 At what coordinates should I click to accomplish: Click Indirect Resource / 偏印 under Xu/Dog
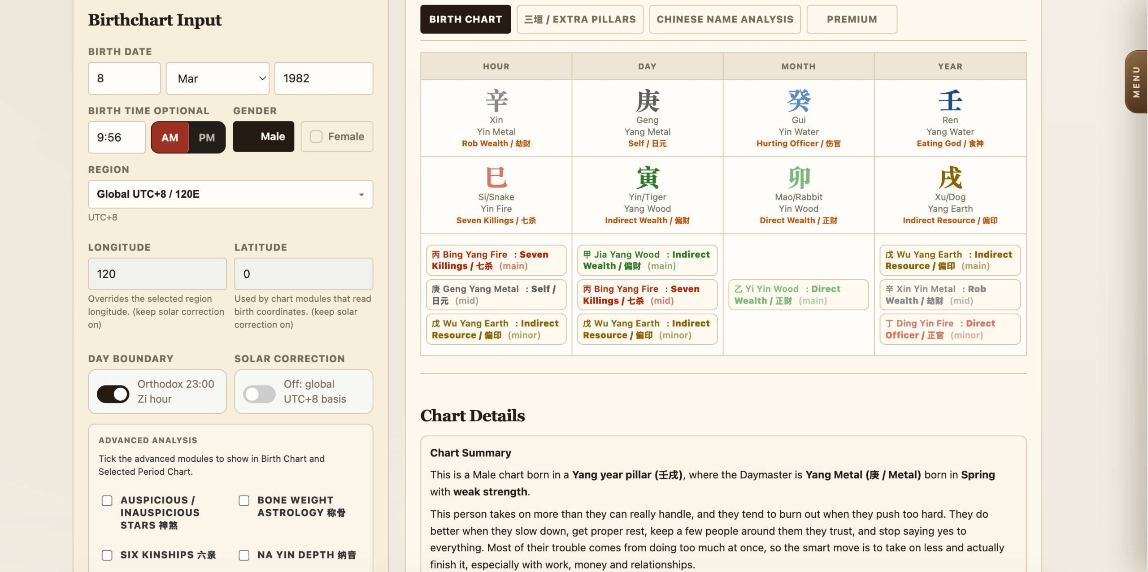point(950,221)
